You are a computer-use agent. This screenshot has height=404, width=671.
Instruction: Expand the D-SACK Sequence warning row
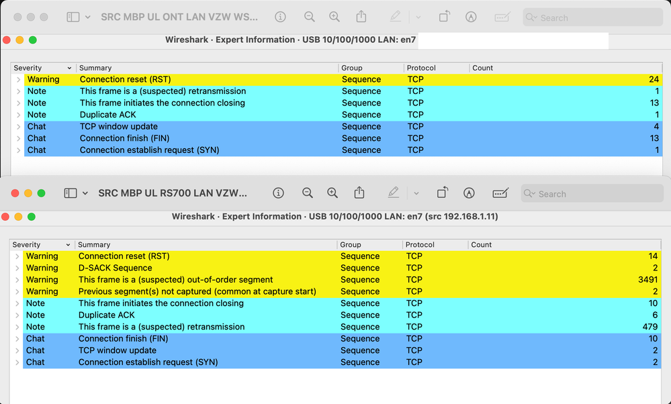pyautogui.click(x=17, y=268)
